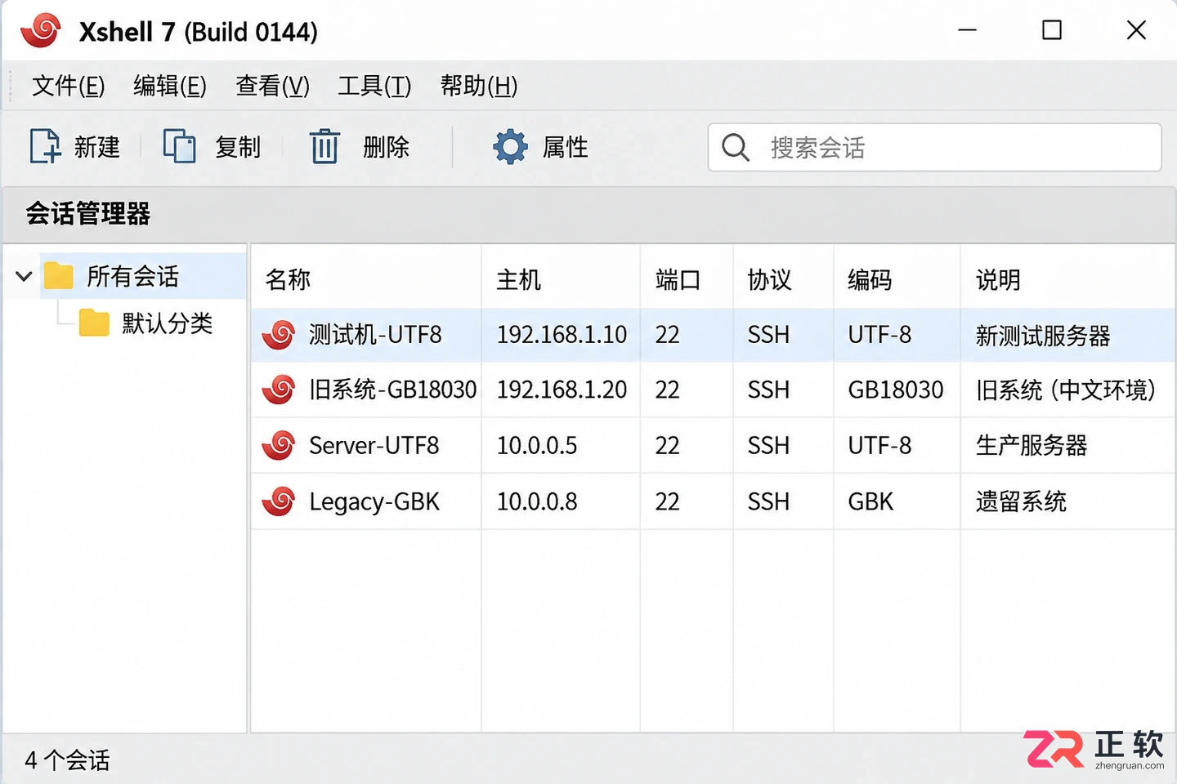Click the session icon beside 旧系统-GB18030
The height and width of the screenshot is (784, 1177).
point(279,390)
